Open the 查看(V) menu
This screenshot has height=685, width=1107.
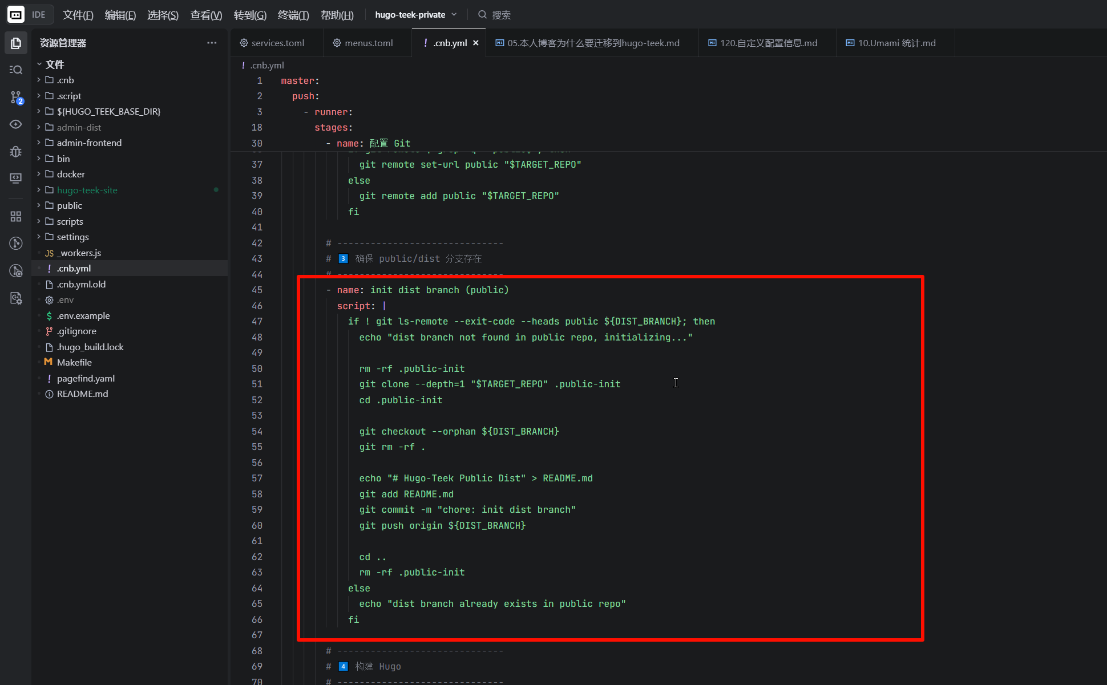tap(205, 15)
